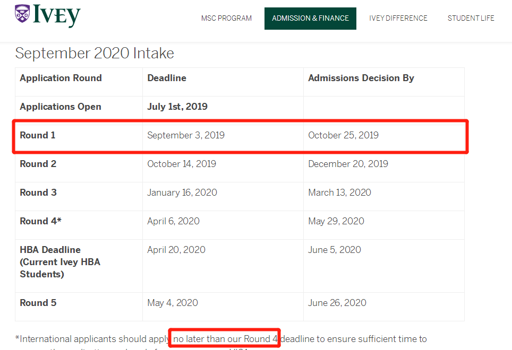Select the 'June 5, 2020' decision date
This screenshot has width=512, height=350.
[x=335, y=250]
